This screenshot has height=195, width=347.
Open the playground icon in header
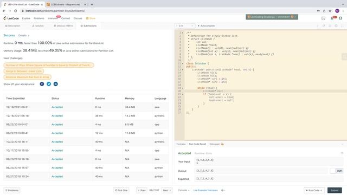coord(323,18)
